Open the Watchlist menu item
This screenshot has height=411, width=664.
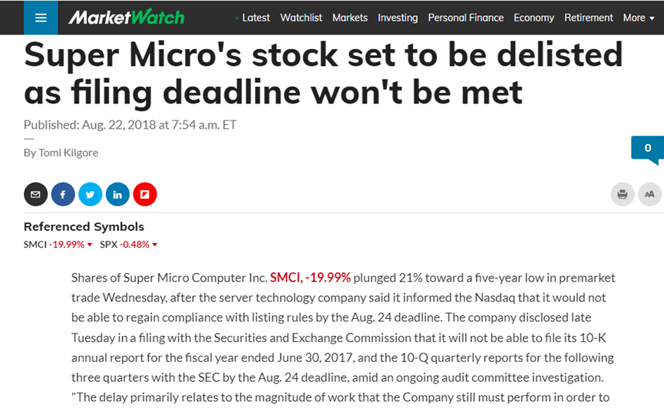click(301, 18)
